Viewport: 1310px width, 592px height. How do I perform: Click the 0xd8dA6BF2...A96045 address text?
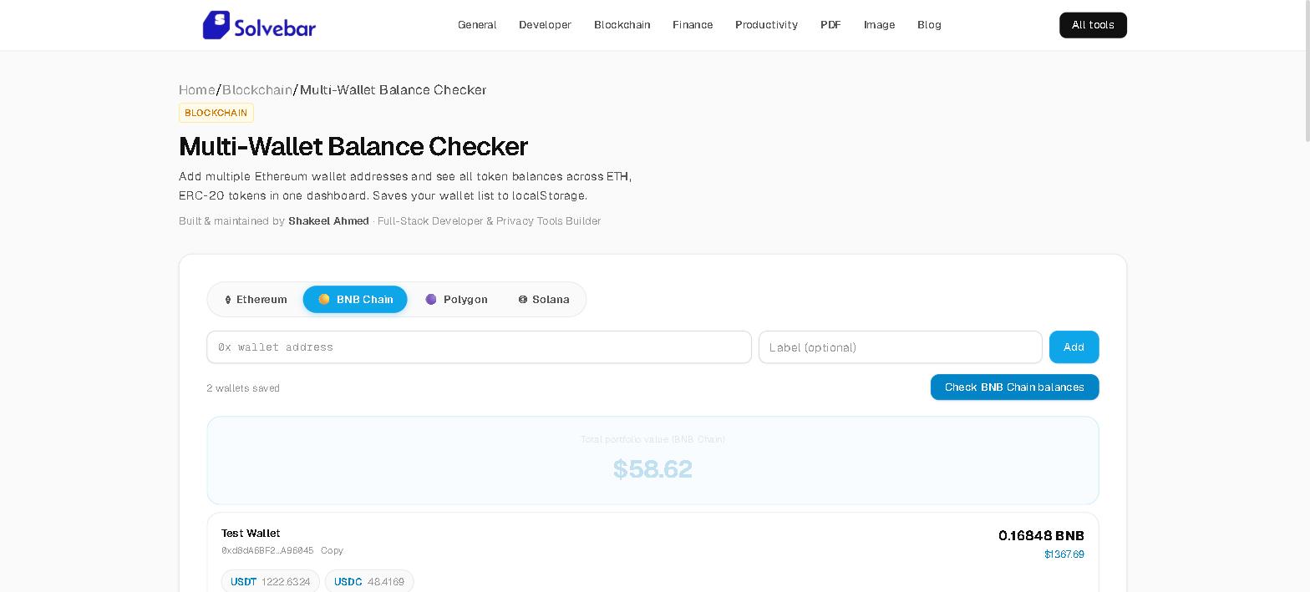click(267, 550)
